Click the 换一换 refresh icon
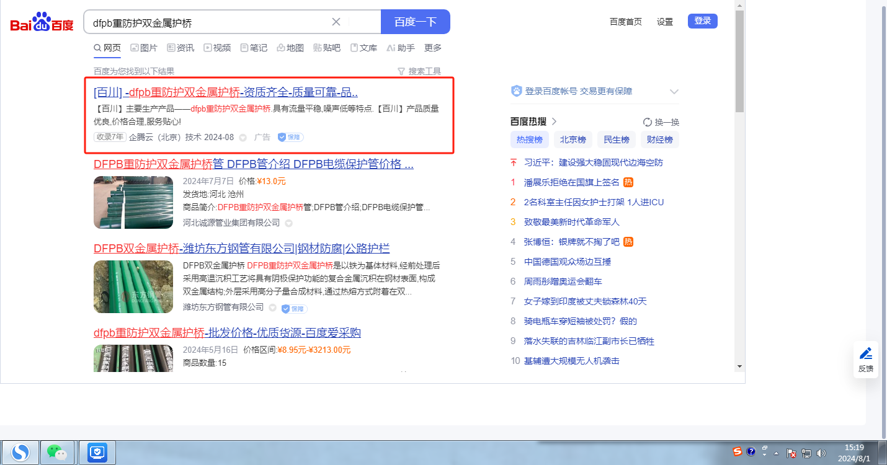The height and width of the screenshot is (465, 887). coord(648,122)
